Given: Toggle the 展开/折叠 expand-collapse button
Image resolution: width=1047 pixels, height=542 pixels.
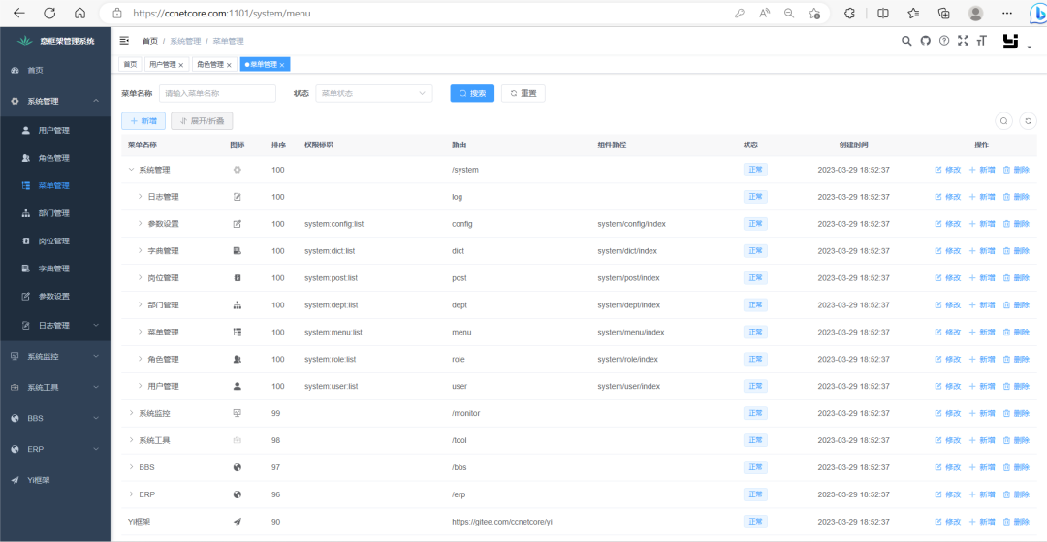Looking at the screenshot, I should click(x=202, y=121).
